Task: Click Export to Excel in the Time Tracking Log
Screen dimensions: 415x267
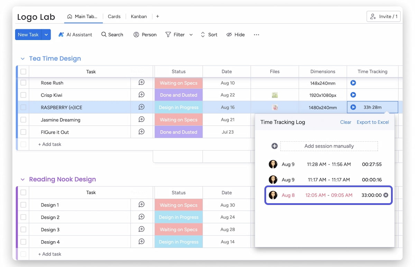Action: click(x=373, y=122)
